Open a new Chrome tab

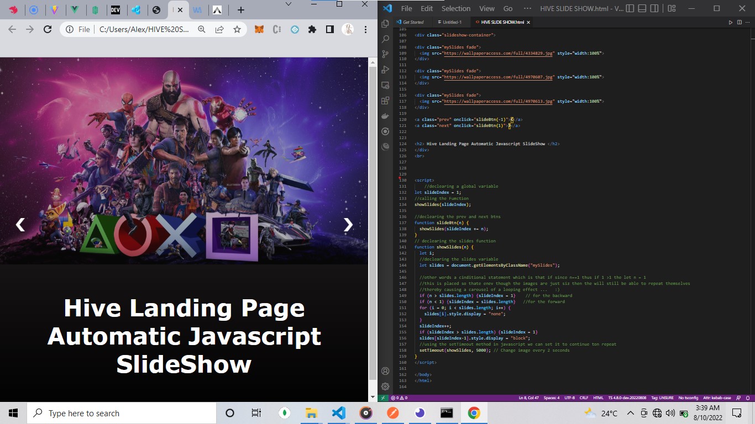[240, 10]
